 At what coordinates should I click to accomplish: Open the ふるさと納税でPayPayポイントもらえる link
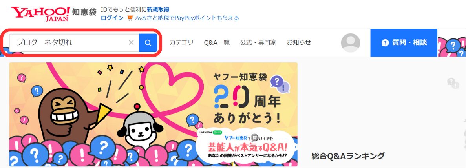point(187,18)
